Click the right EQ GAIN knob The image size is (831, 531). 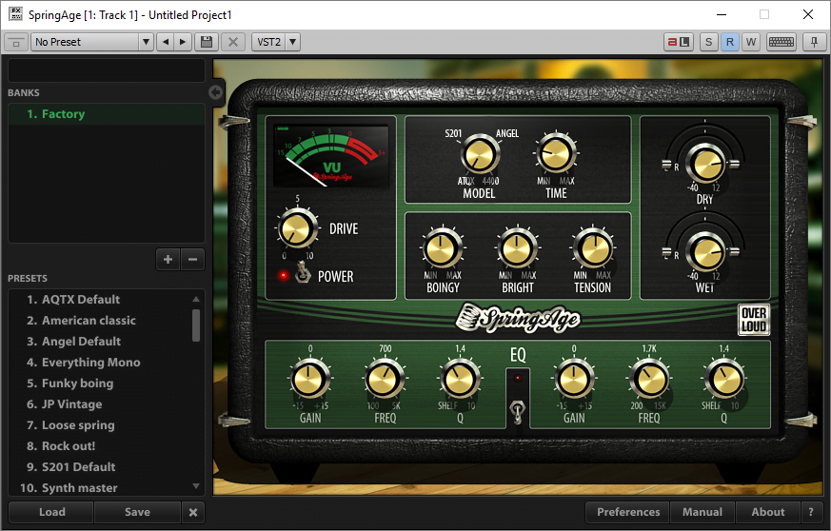[575, 380]
